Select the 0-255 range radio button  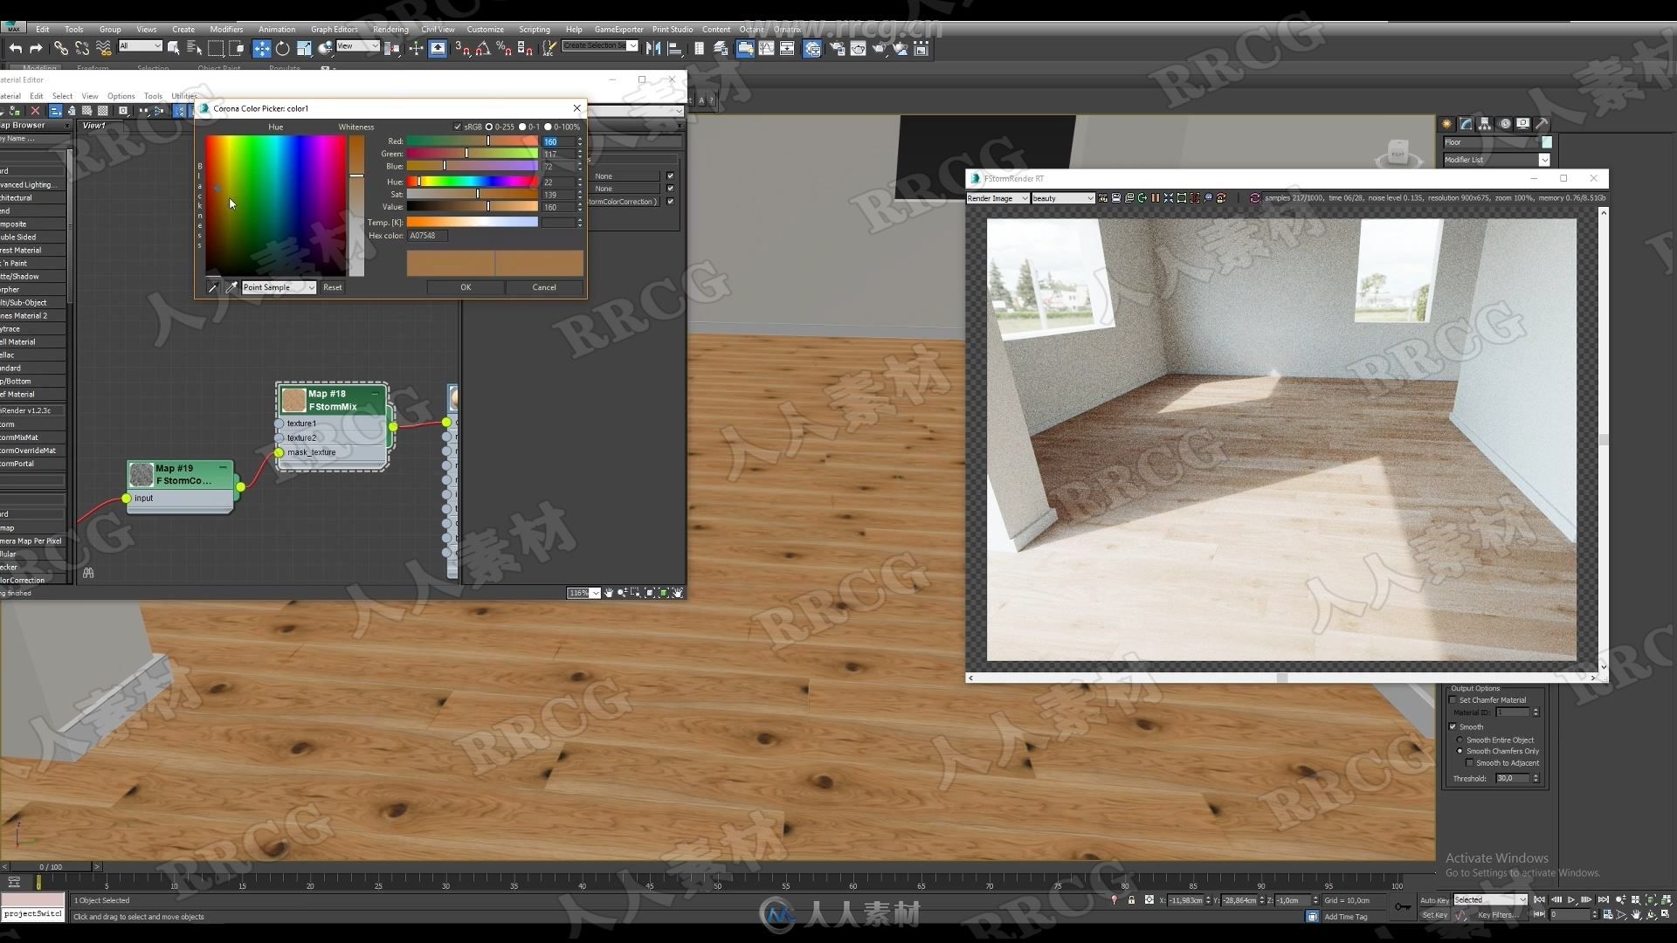(x=489, y=127)
